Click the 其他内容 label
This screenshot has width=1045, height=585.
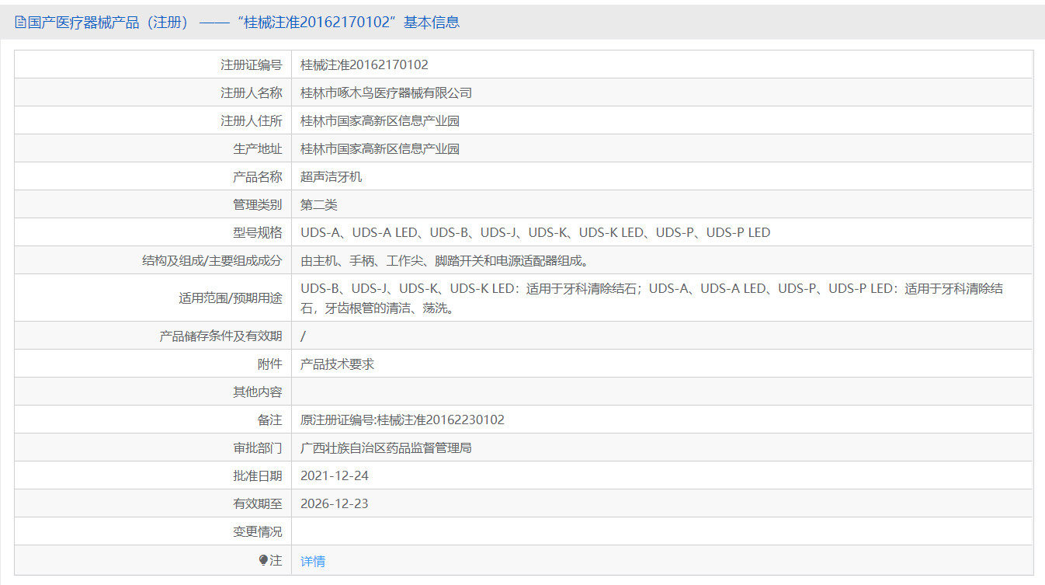[258, 392]
